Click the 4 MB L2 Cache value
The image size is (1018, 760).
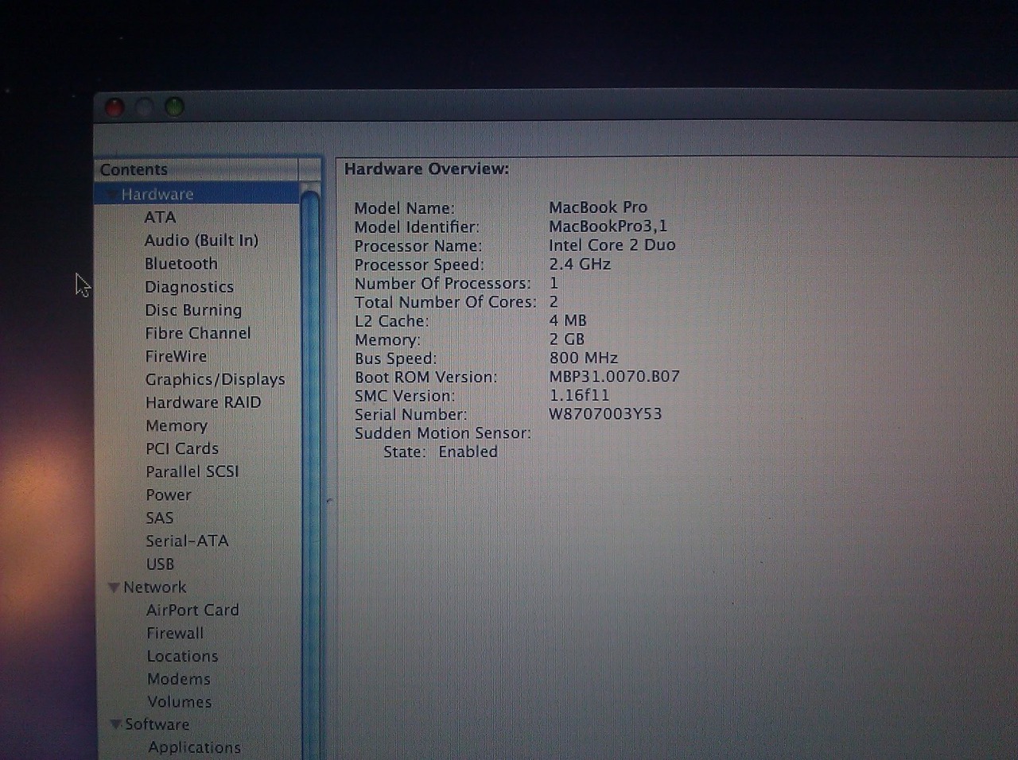point(568,320)
